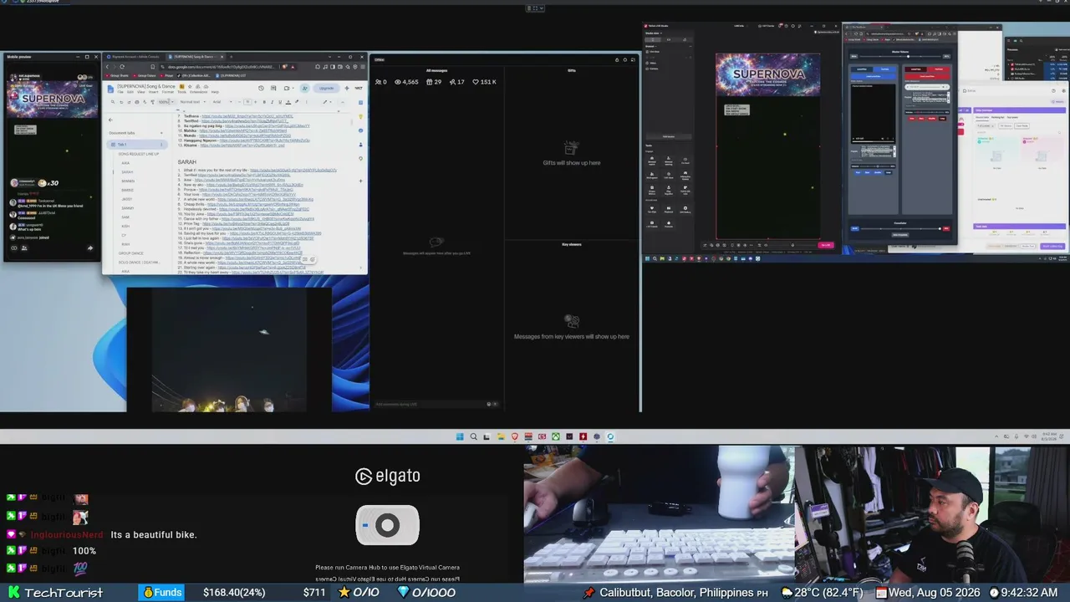Click the 4,565 viewers counter
1070x602 pixels.
click(x=406, y=82)
